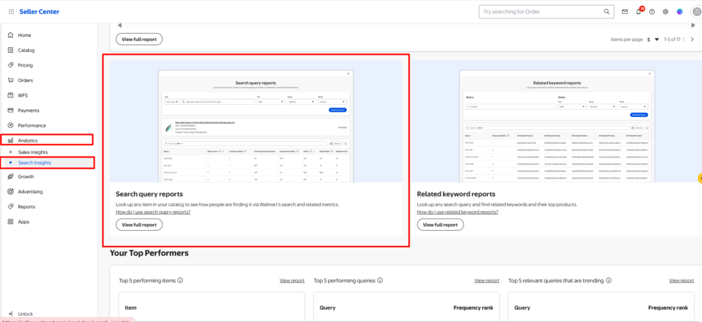Open the mail messages icon

point(625,12)
